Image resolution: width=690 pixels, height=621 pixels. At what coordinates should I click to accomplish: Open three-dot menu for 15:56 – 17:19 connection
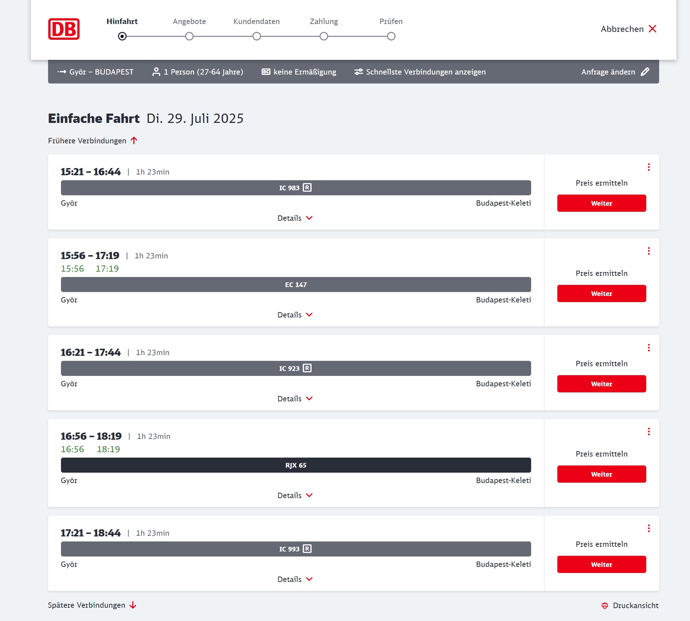pyautogui.click(x=649, y=251)
